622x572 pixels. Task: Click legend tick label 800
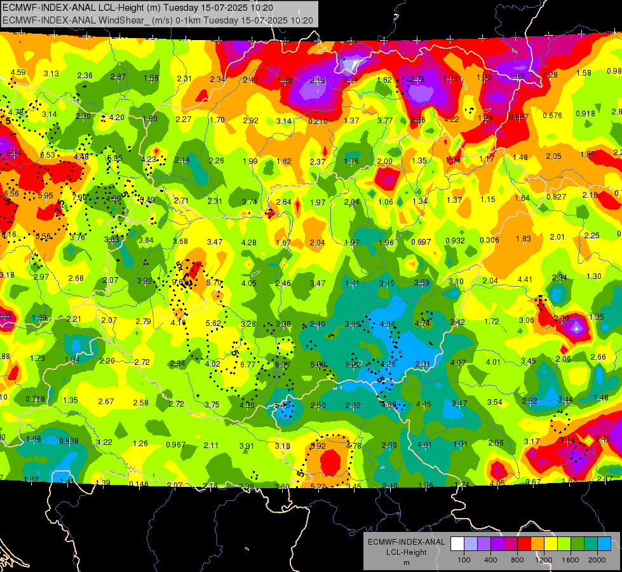click(517, 560)
